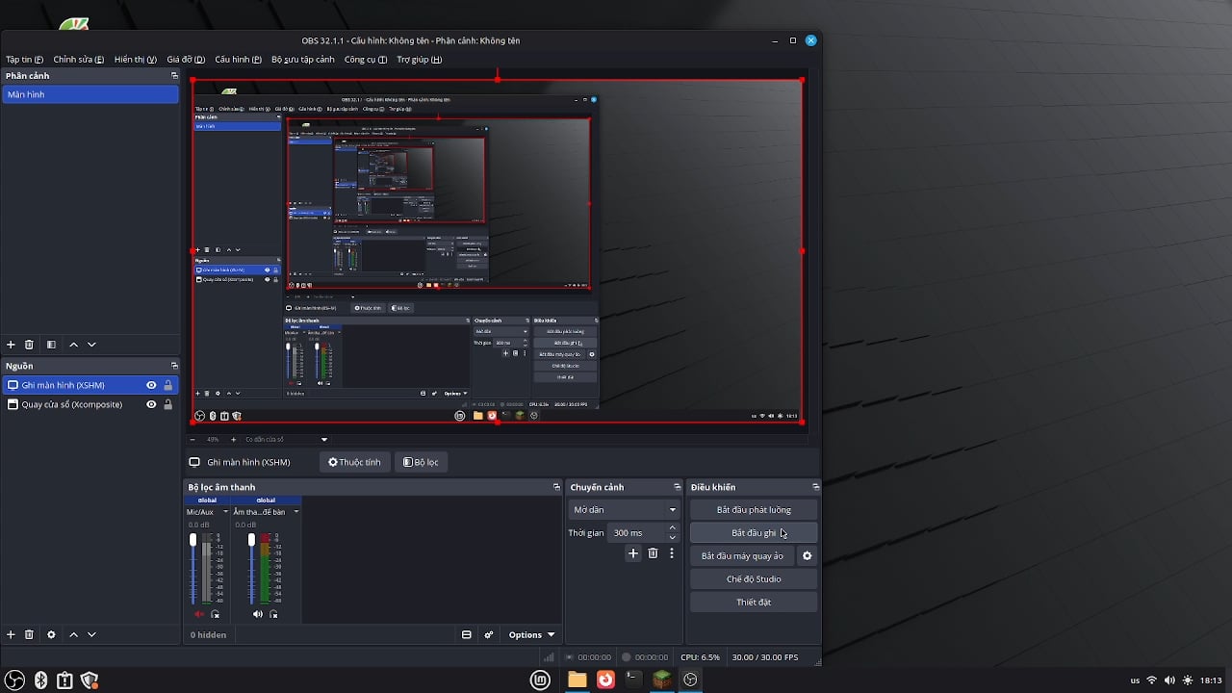Open the Công cụ menu
This screenshot has width=1232, height=693.
point(365,60)
